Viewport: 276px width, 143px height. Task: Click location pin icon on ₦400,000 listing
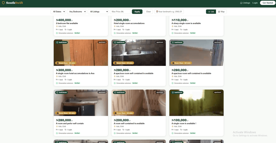pos(57,26)
